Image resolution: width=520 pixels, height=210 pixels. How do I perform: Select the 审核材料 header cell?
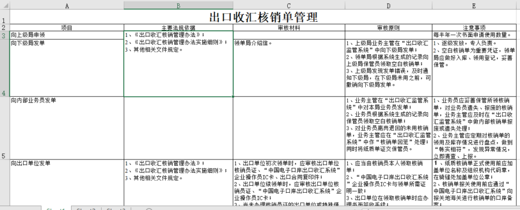pyautogui.click(x=289, y=28)
